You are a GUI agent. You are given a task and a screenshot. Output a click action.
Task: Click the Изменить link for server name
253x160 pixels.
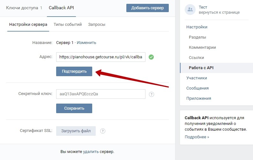click(86, 43)
